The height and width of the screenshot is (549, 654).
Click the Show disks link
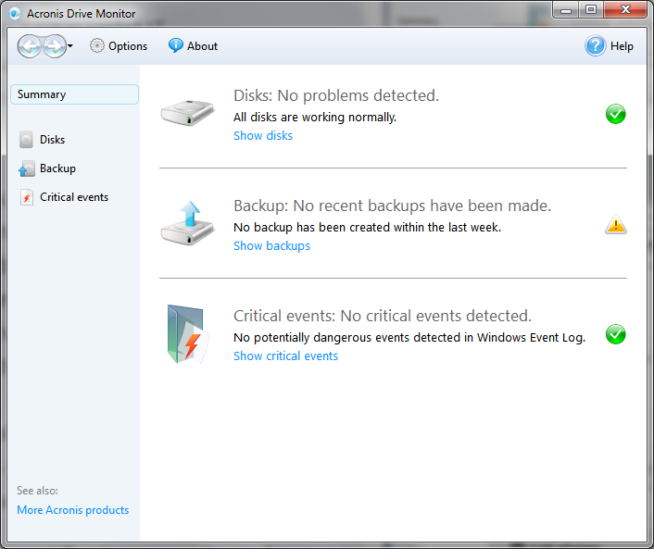(x=263, y=136)
